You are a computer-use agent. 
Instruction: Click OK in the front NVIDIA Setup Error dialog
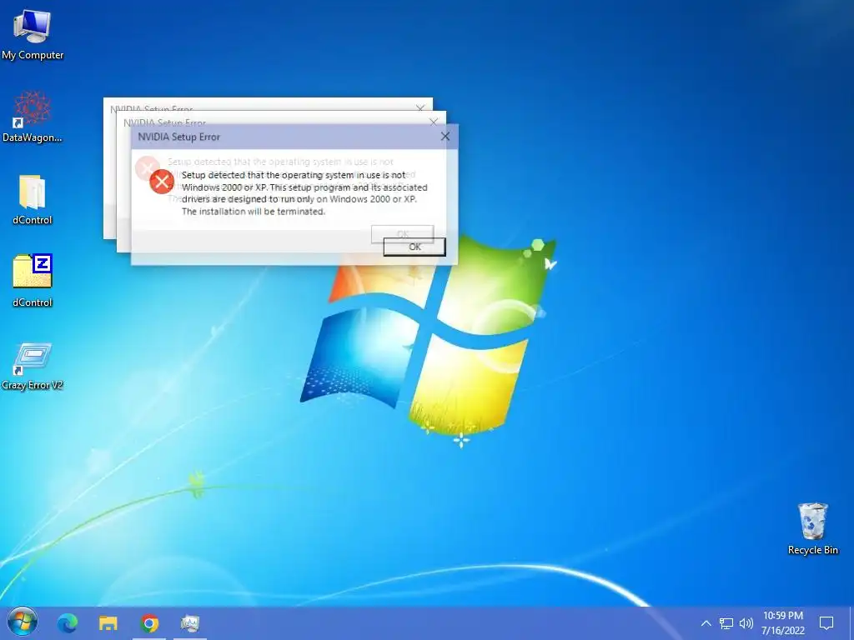pyautogui.click(x=414, y=247)
